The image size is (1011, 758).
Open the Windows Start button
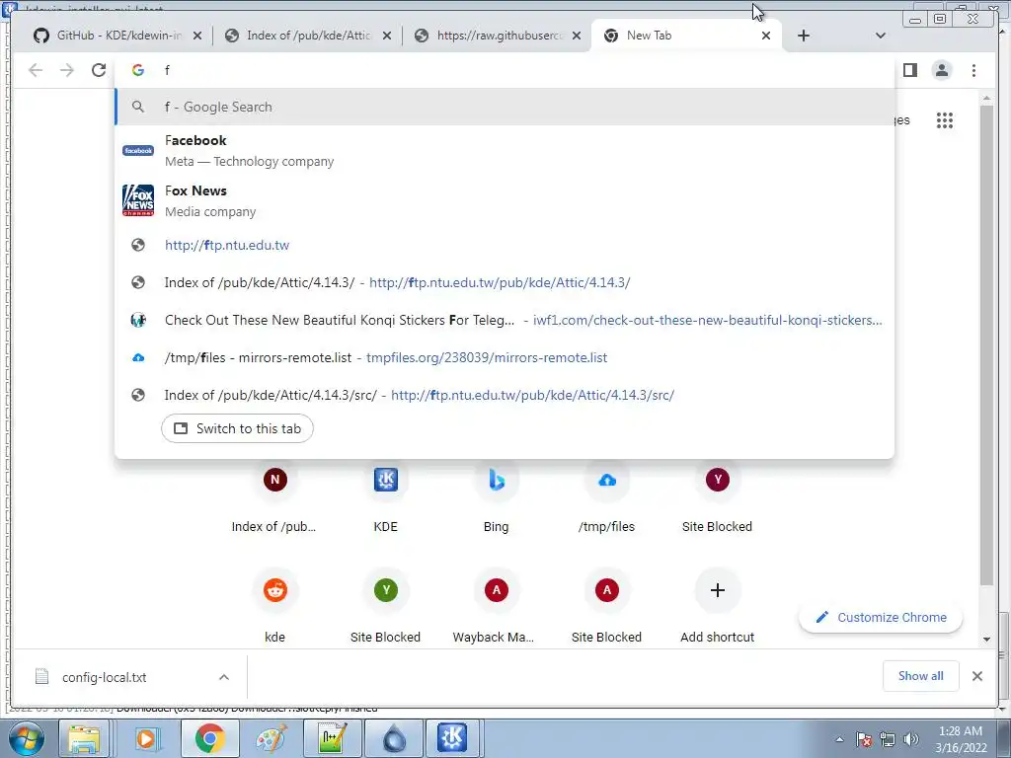26,738
